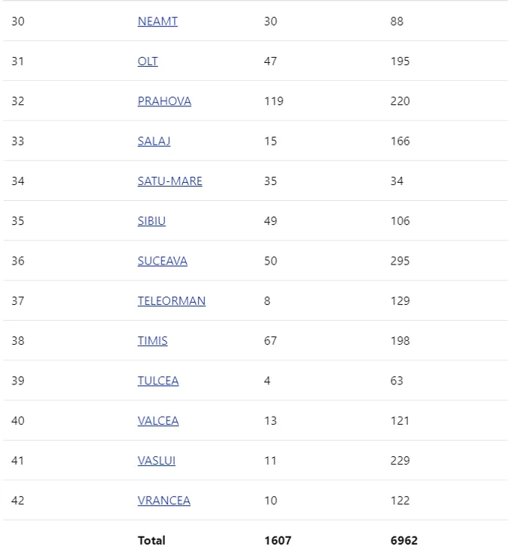Open the PRAHOVA link
Image resolution: width=525 pixels, height=559 pixels.
pos(164,101)
